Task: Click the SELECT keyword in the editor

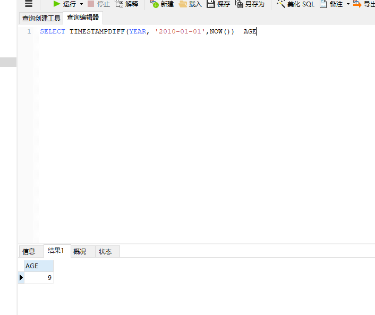Action: pos(53,31)
